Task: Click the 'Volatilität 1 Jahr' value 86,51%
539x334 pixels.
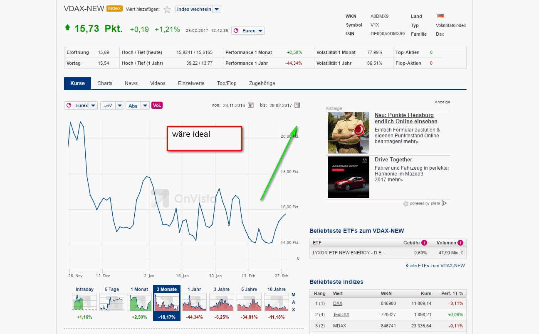Action: click(x=375, y=63)
